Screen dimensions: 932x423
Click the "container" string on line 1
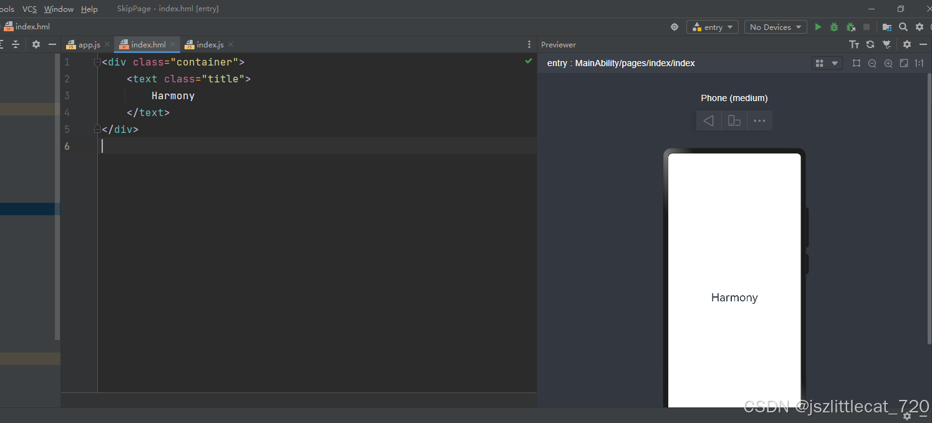204,62
